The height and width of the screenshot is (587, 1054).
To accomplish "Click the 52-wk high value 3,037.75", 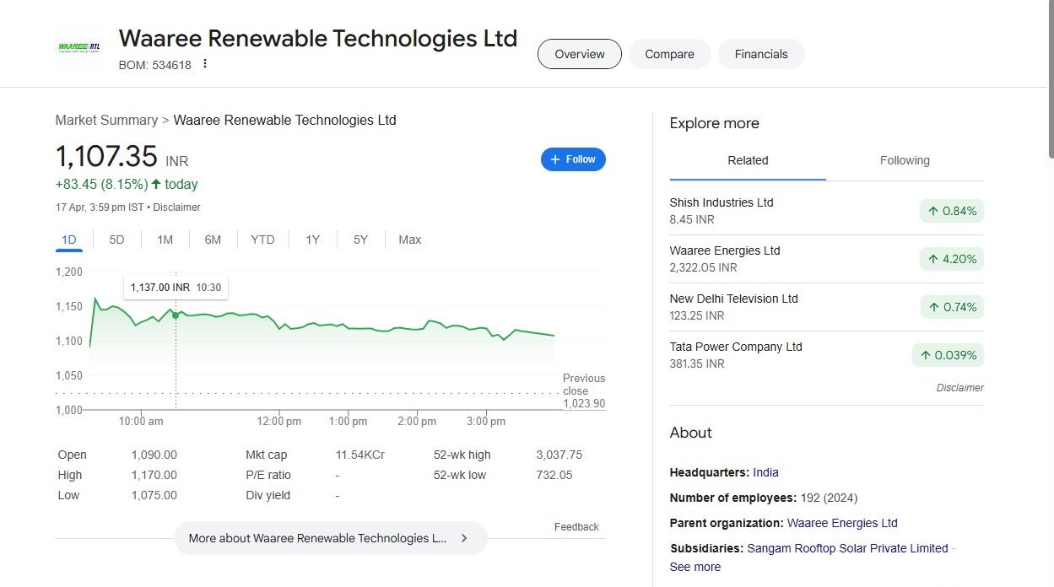I will coord(559,455).
